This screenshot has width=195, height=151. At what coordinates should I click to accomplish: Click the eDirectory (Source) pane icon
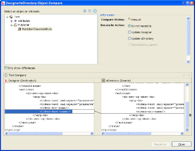coord(103,80)
